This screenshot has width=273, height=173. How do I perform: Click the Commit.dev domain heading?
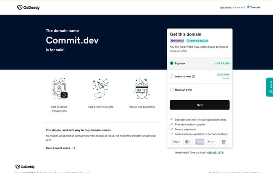coord(72,40)
